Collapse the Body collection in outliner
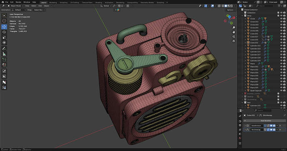Image resolution: width=287 pixels, height=151 pixels. (x=242, y=16)
